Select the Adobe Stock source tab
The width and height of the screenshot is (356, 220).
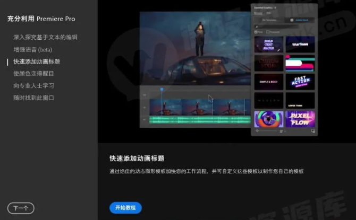[300, 20]
